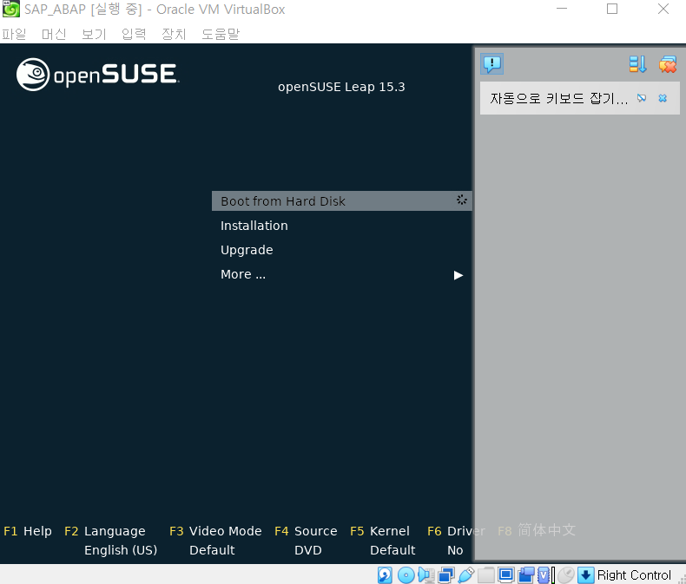This screenshot has width=686, height=584.
Task: Open the F4 Source selector
Action: tap(306, 531)
